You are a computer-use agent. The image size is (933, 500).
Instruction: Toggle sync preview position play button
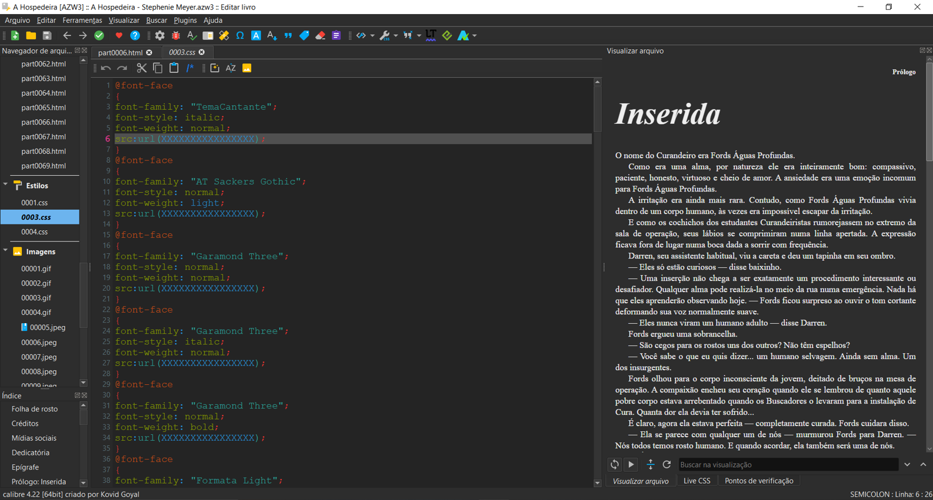[x=631, y=464]
